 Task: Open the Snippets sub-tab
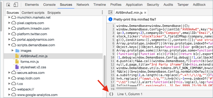tap(54, 13)
